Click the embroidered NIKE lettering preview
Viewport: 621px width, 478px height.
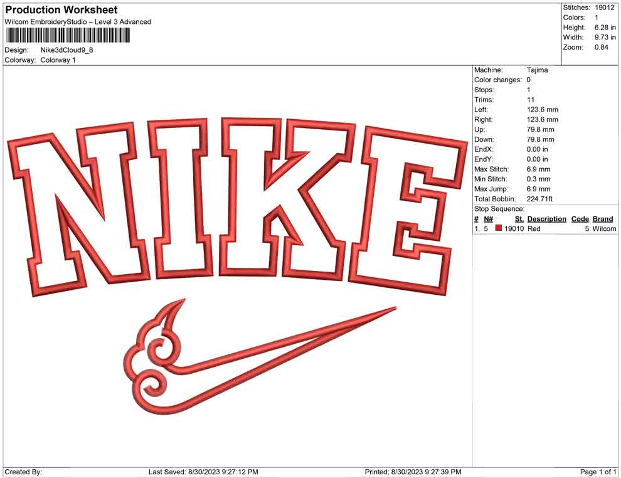238,207
